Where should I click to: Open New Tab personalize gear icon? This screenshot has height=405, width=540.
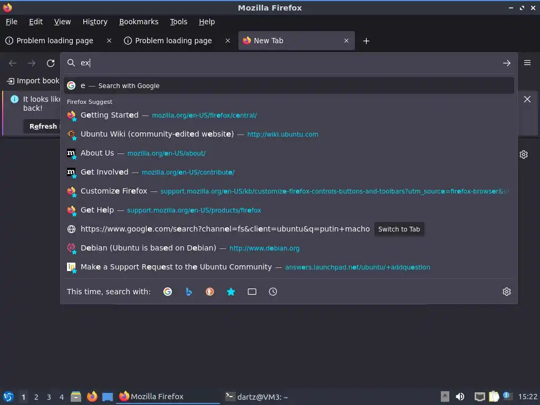[524, 155]
